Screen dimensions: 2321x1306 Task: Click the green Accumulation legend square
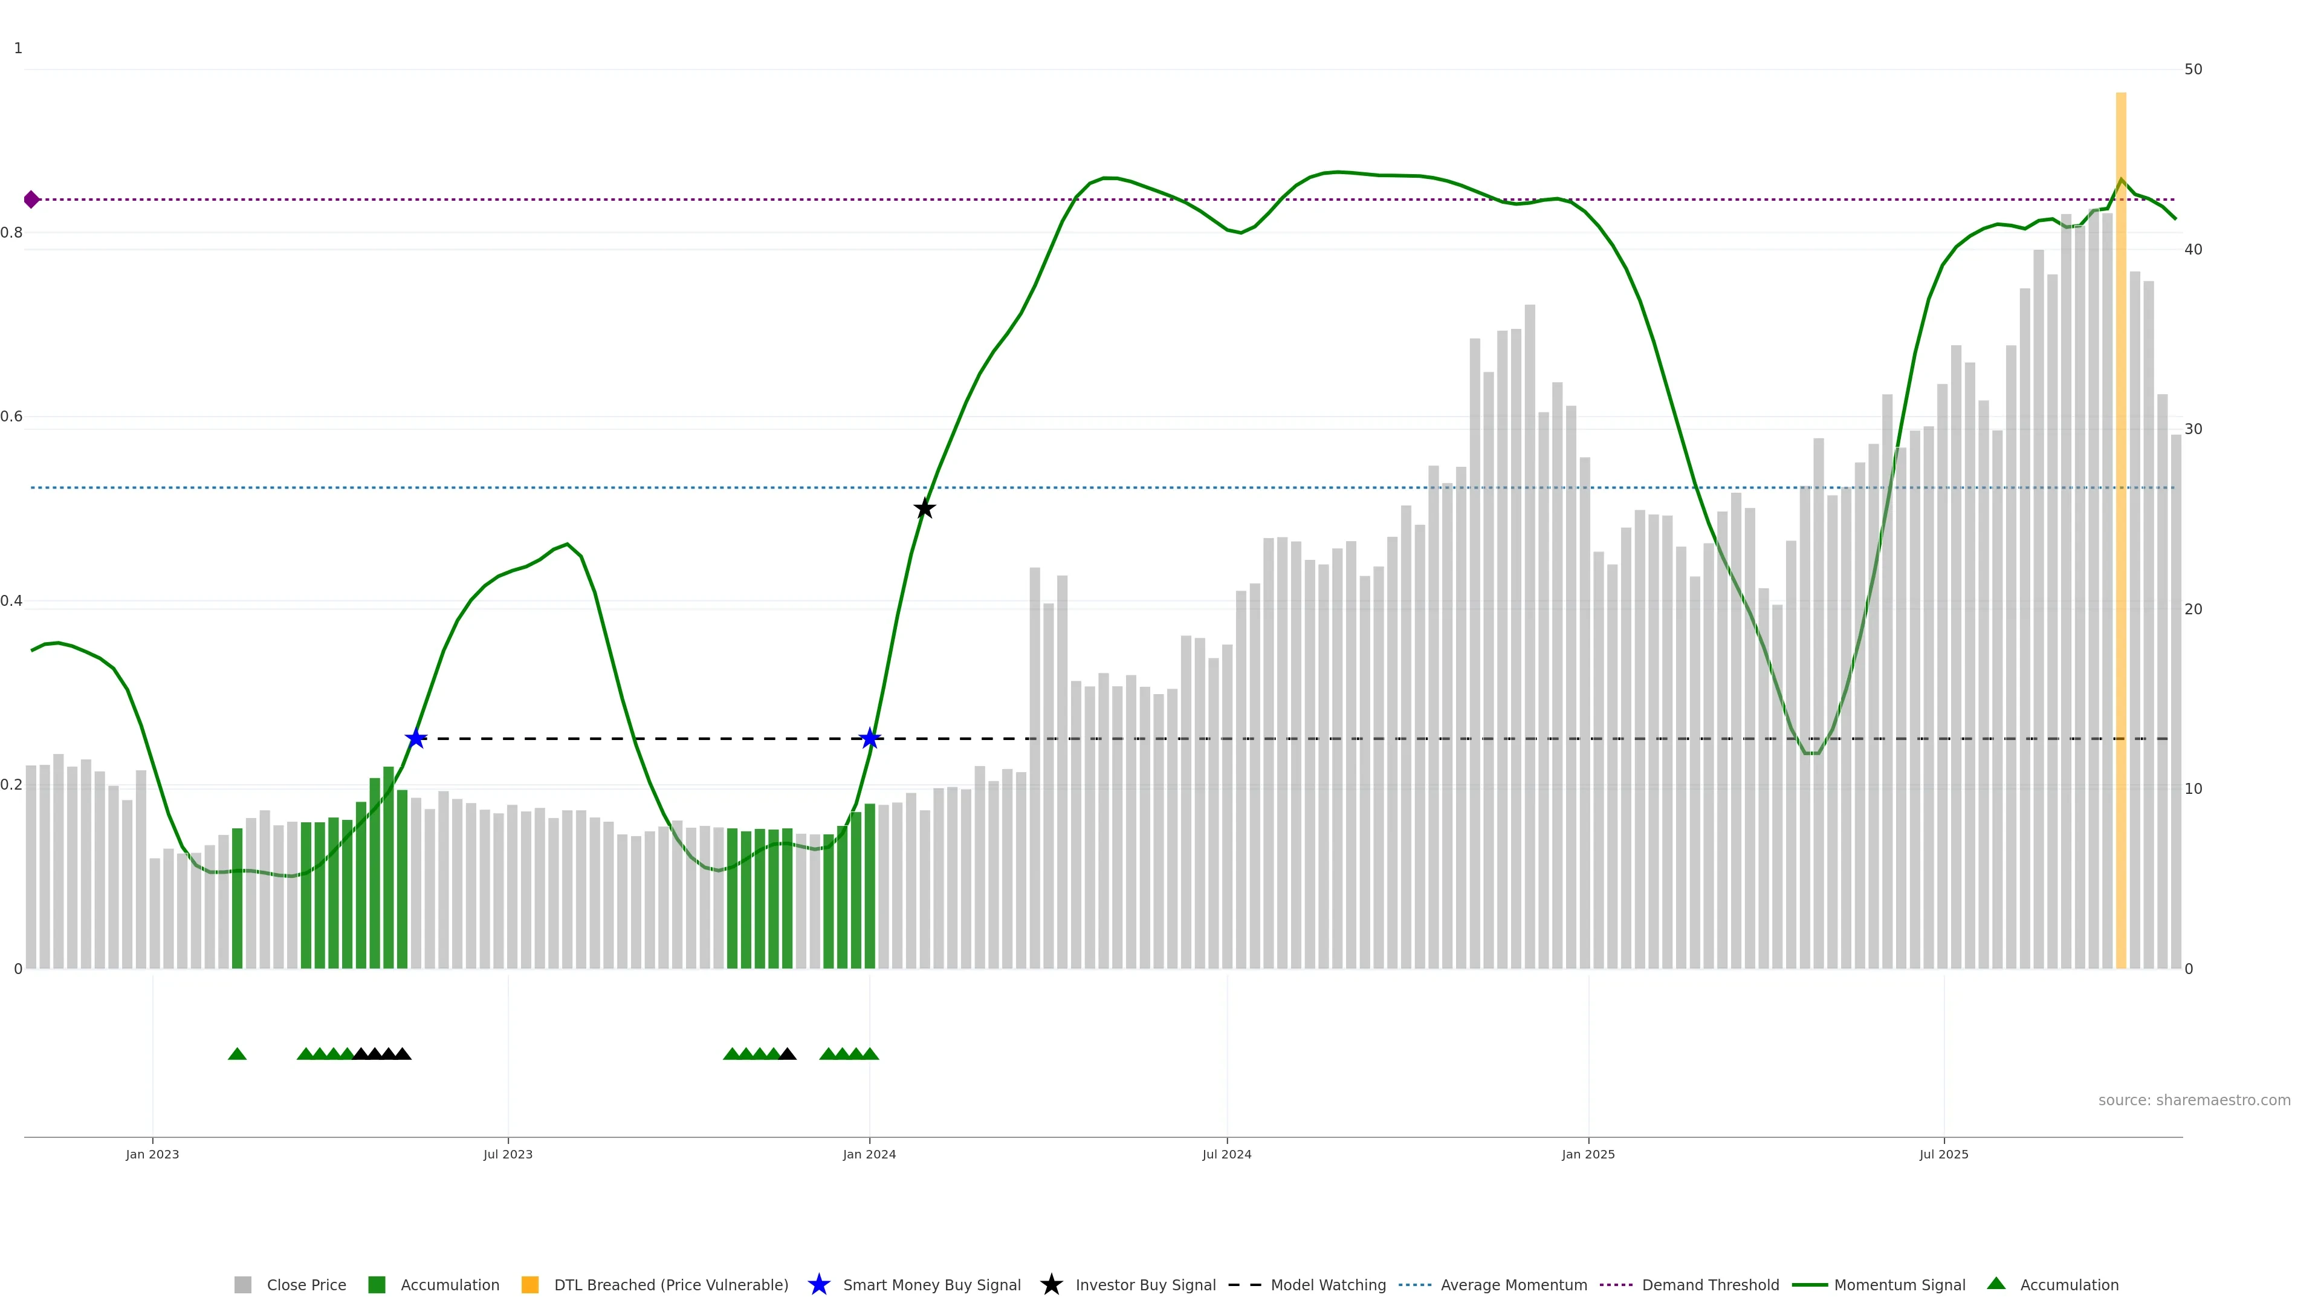[377, 1284]
